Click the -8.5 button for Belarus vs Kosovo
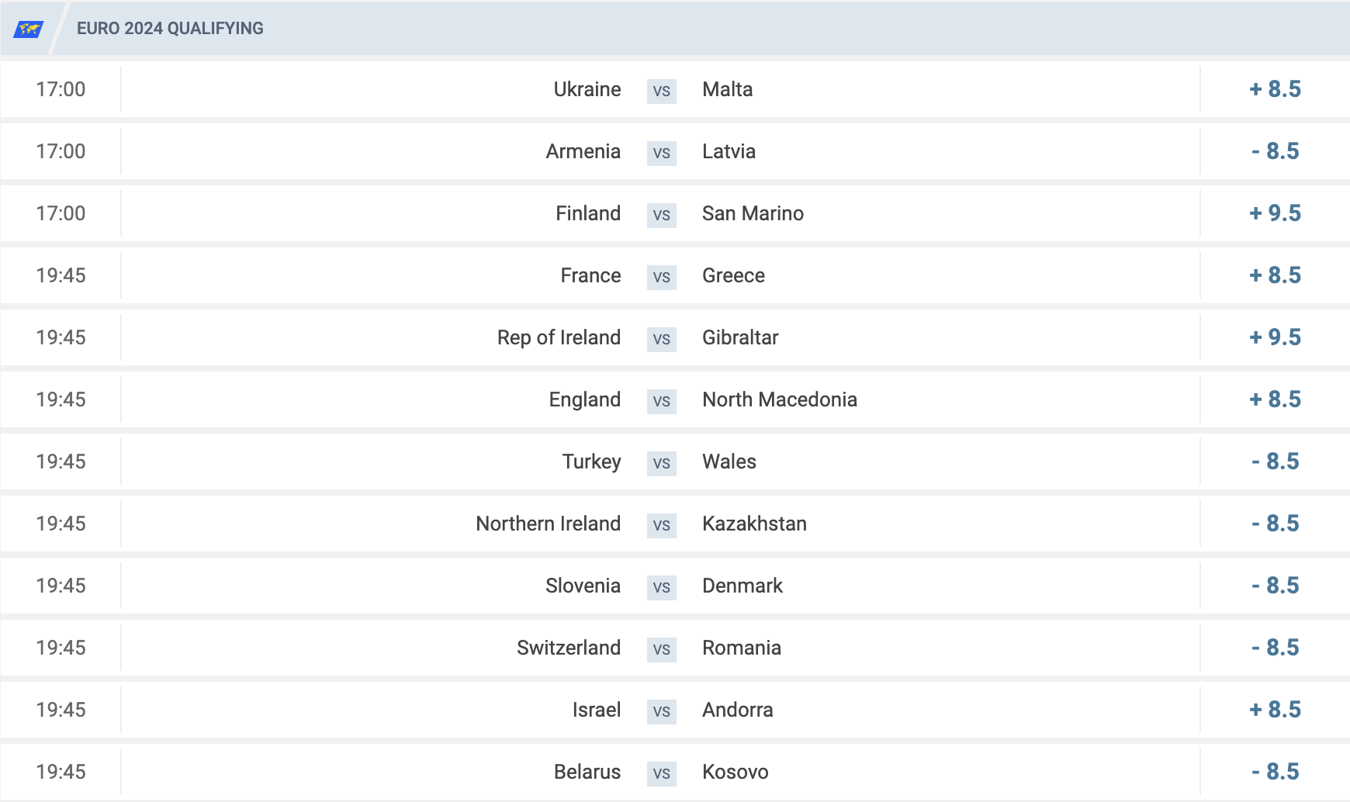1350x802 pixels. pyautogui.click(x=1275, y=772)
